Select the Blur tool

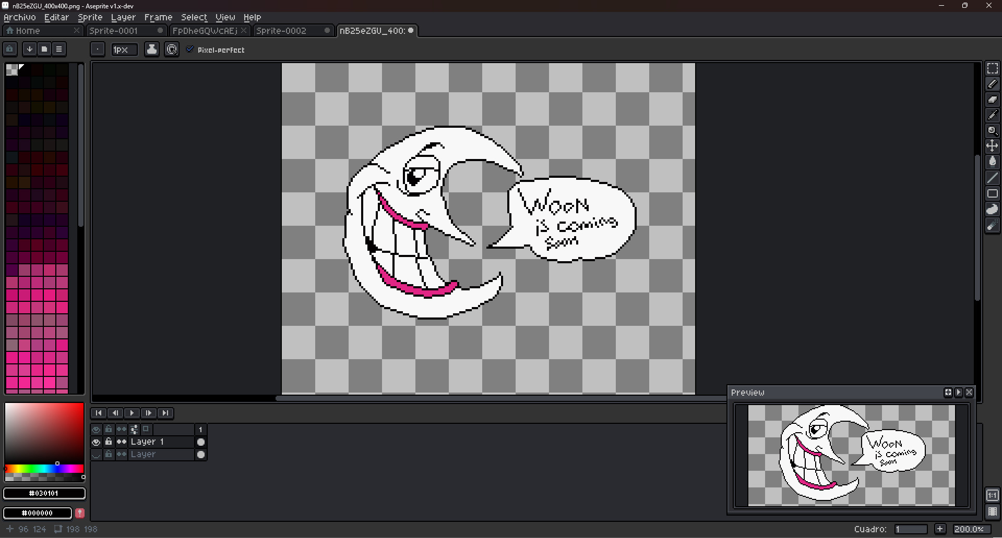(992, 225)
